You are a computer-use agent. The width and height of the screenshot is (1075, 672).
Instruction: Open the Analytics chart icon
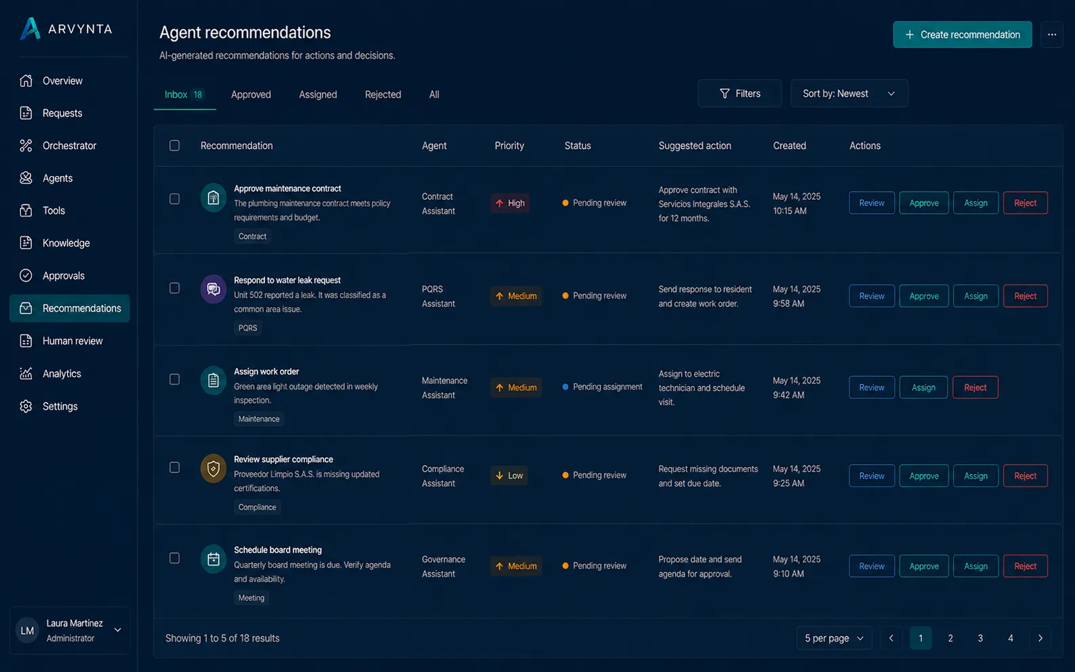[x=26, y=373]
